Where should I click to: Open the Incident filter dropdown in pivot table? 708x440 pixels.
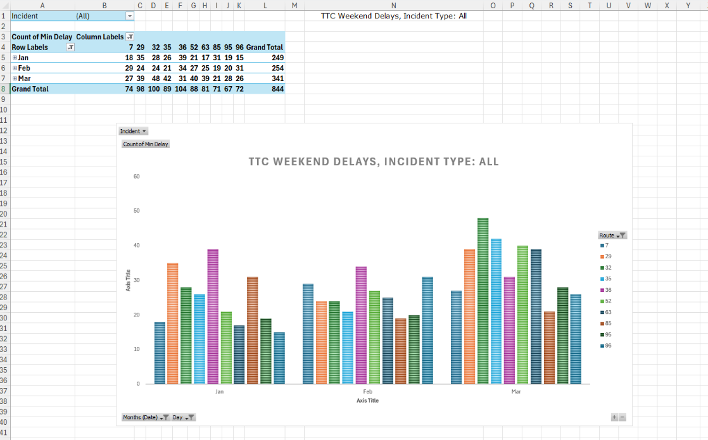pos(130,16)
